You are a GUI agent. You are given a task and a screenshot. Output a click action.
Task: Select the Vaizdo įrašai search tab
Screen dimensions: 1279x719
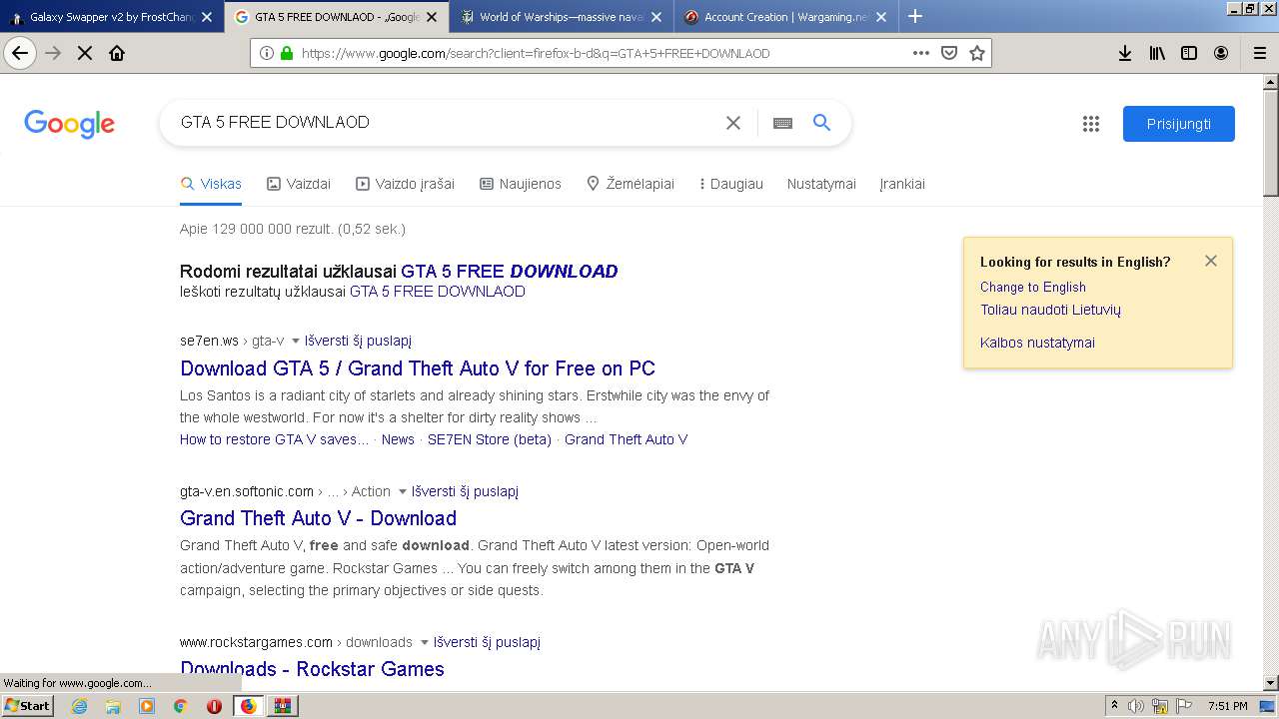[405, 184]
